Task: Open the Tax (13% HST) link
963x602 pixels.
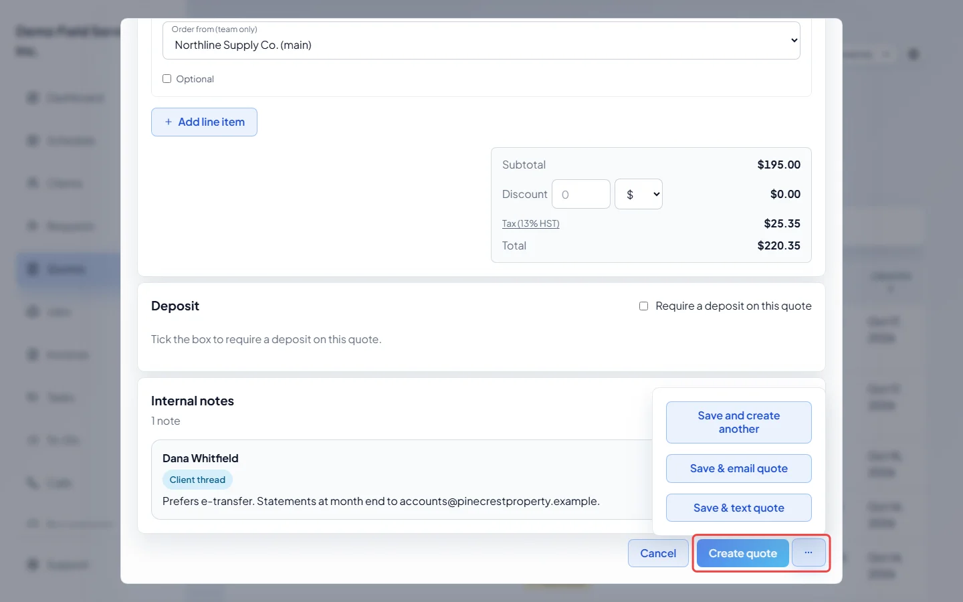Action: [531, 223]
